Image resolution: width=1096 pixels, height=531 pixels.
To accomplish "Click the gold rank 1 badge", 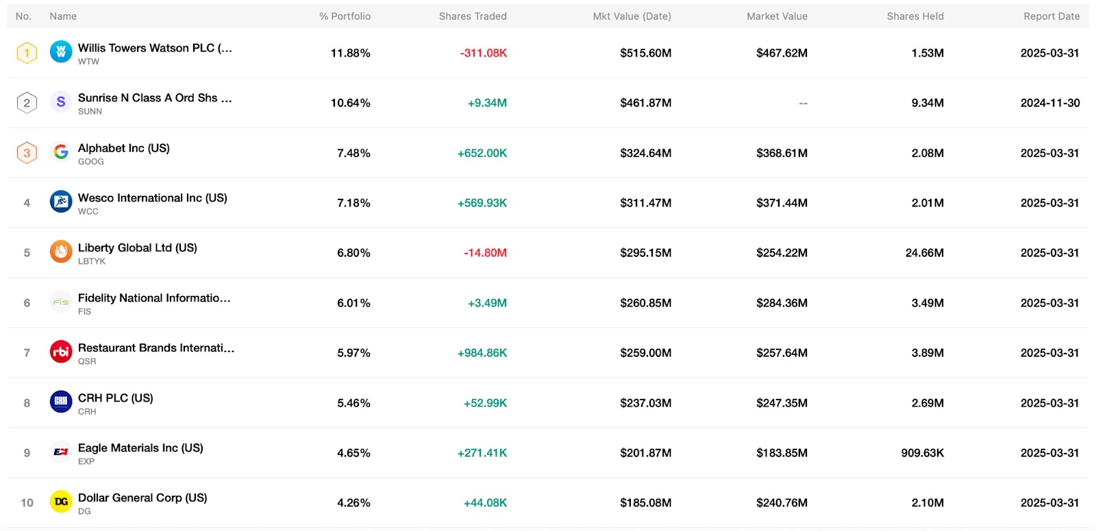I will coord(27,53).
